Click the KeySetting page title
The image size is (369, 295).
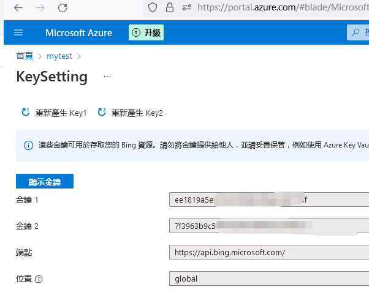(x=51, y=77)
